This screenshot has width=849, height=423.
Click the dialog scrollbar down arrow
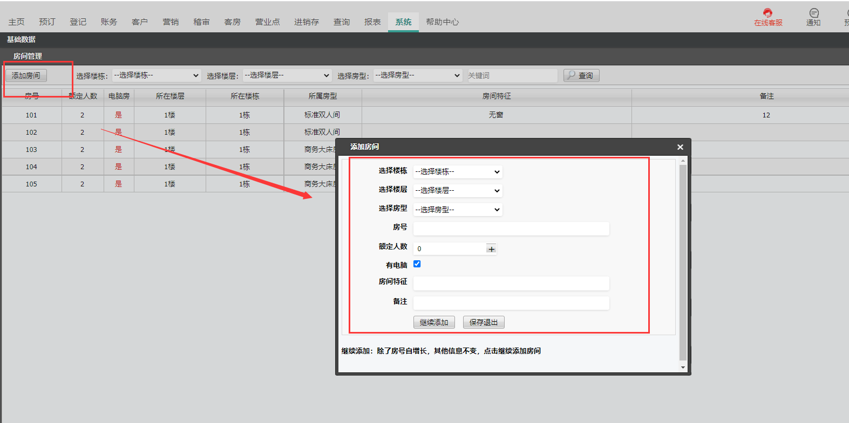(x=683, y=367)
